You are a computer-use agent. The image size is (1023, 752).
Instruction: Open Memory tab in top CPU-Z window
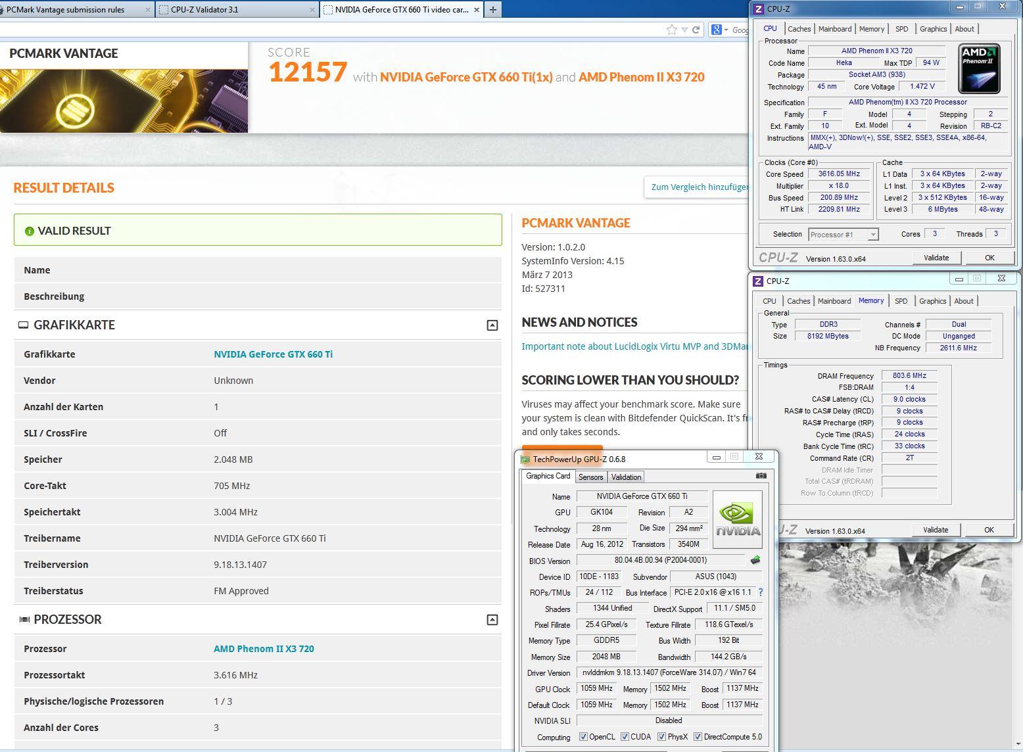point(872,29)
